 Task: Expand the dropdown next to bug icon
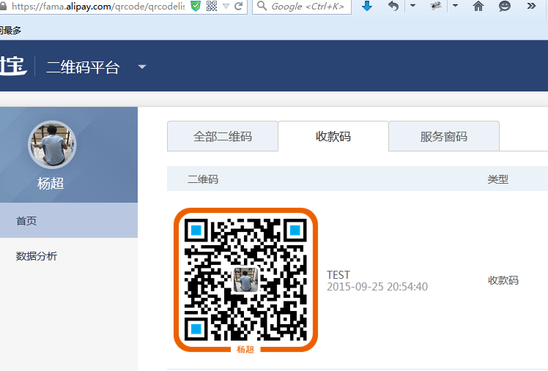coord(455,6)
